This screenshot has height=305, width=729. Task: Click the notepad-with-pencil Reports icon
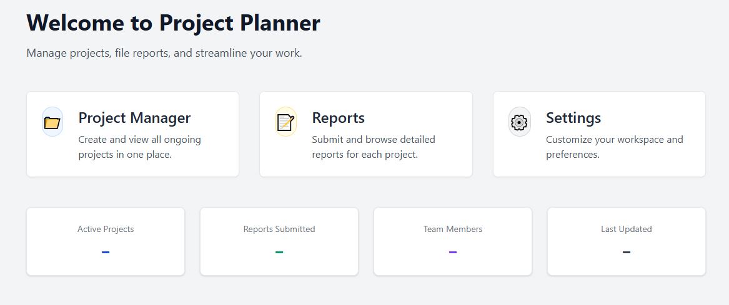click(x=285, y=122)
